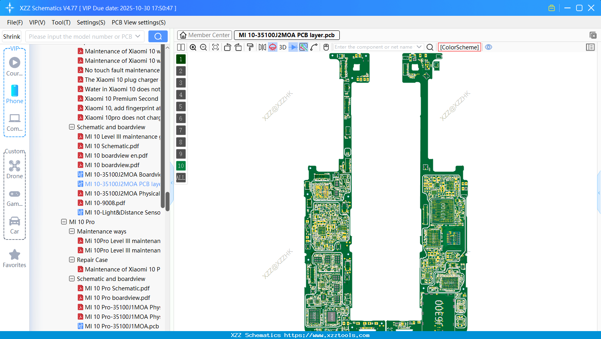Image resolution: width=601 pixels, height=339 pixels.
Task: Open Member Center
Action: [x=204, y=35]
